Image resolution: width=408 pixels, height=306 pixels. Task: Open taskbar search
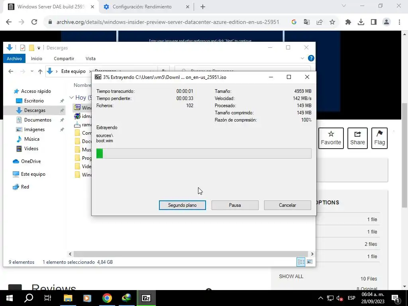(x=29, y=298)
